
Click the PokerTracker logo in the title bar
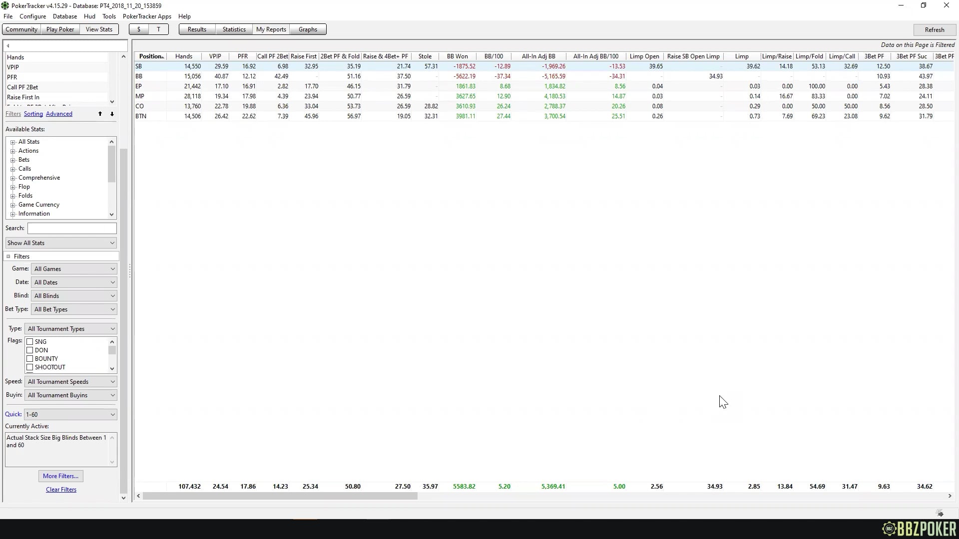[5, 5]
